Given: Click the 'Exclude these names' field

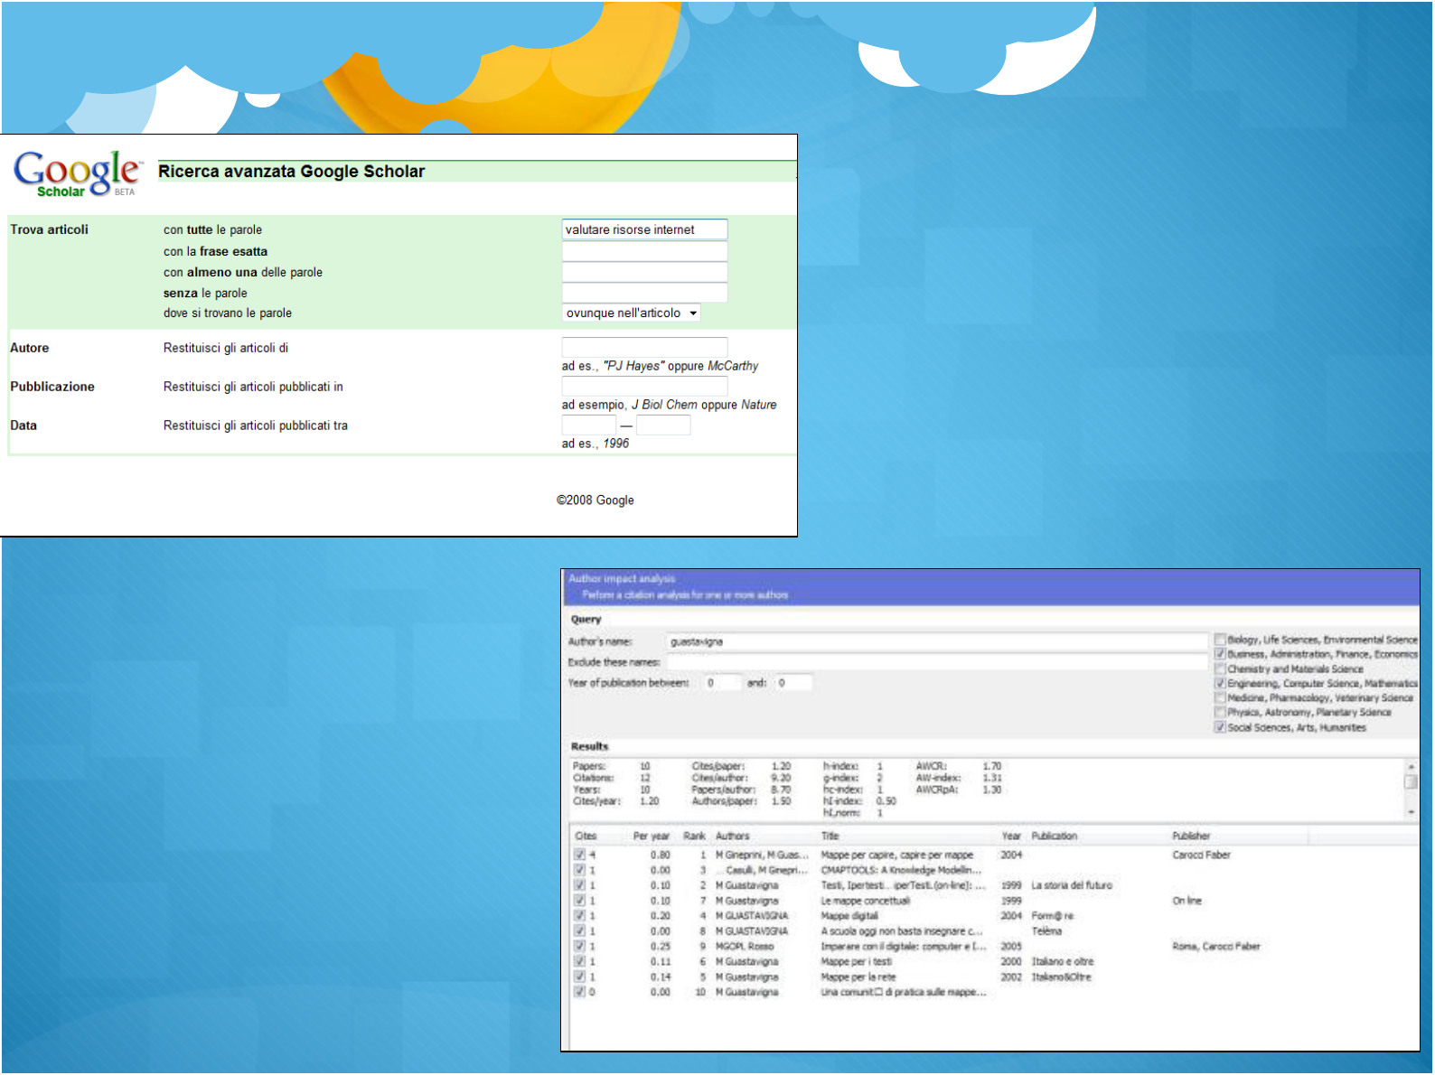Looking at the screenshot, I should [937, 662].
